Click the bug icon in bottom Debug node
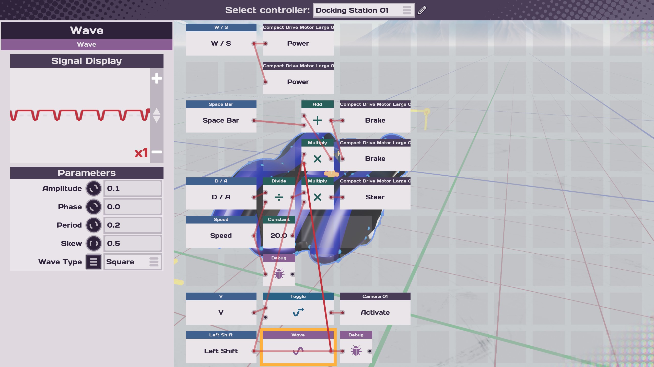 (x=356, y=351)
